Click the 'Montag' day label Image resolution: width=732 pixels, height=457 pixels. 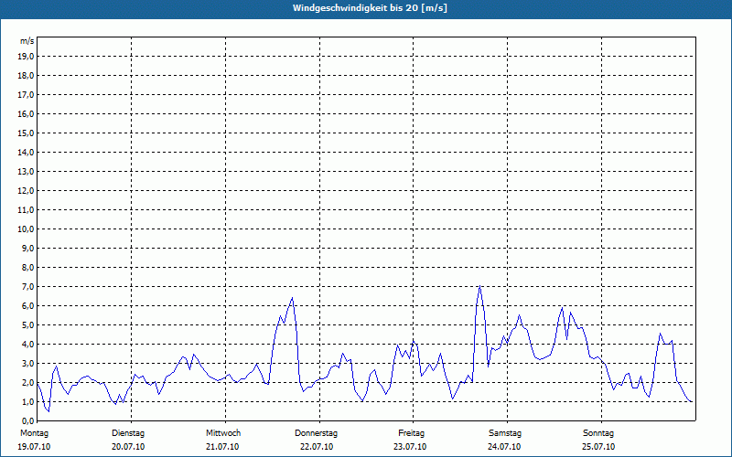[34, 433]
